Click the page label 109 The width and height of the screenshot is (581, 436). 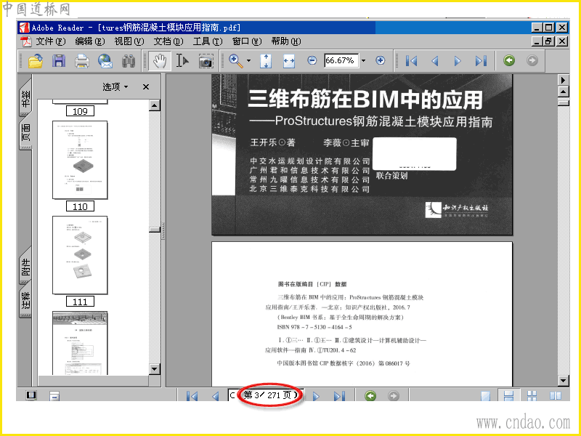pos(80,111)
